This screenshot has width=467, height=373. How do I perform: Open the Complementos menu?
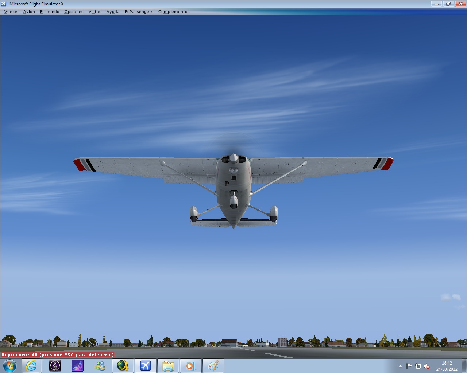pyautogui.click(x=174, y=12)
